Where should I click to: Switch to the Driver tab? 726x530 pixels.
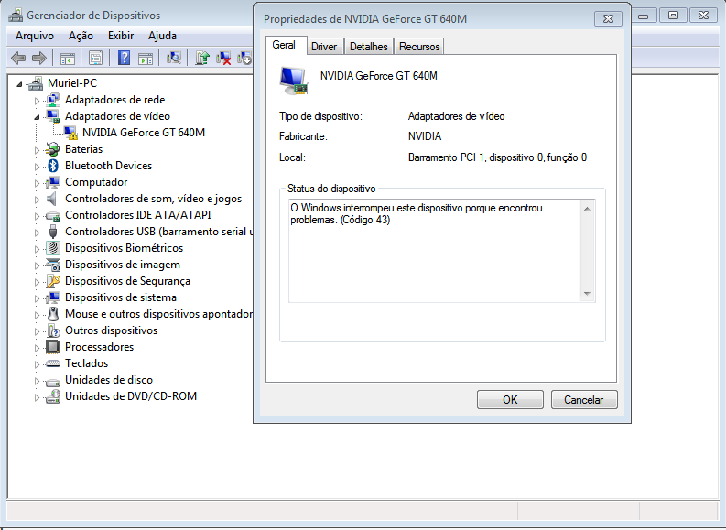click(324, 47)
